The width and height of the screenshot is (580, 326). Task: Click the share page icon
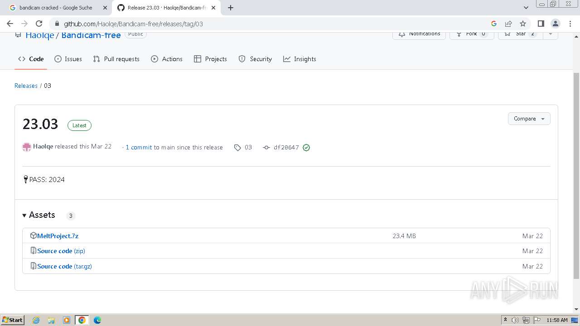pos(508,24)
